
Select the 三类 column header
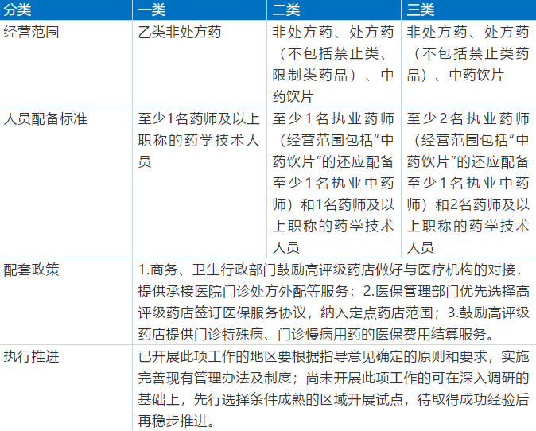421,10
